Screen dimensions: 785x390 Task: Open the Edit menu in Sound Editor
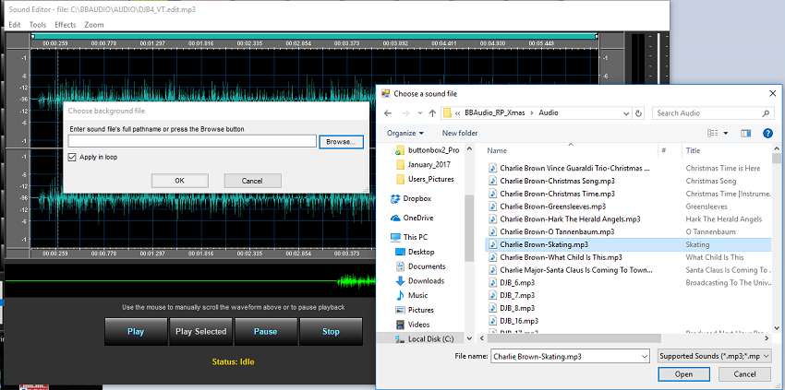tap(15, 25)
